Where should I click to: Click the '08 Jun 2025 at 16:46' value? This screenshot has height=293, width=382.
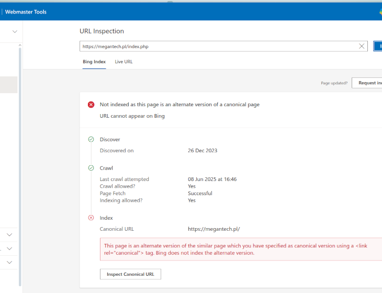[x=212, y=179]
